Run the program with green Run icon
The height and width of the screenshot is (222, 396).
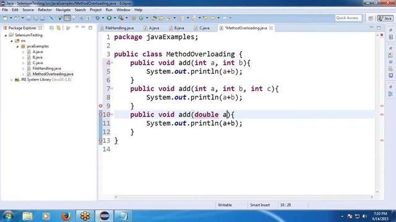click(109, 18)
